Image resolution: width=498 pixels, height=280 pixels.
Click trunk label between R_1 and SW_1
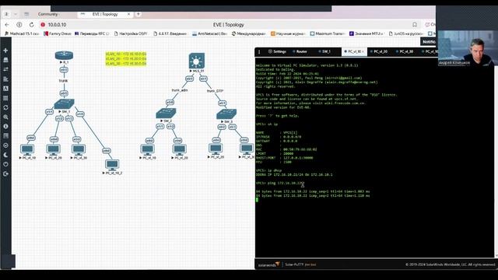pos(63,81)
